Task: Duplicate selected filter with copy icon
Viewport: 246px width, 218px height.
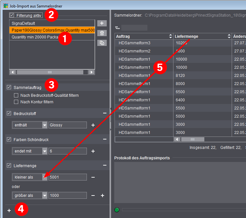Action: [102, 43]
